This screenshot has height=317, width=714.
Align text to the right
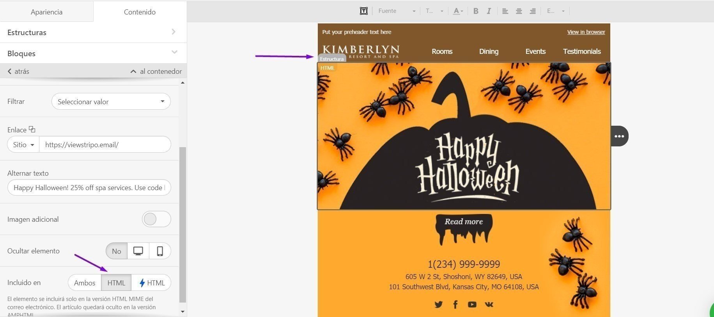532,11
